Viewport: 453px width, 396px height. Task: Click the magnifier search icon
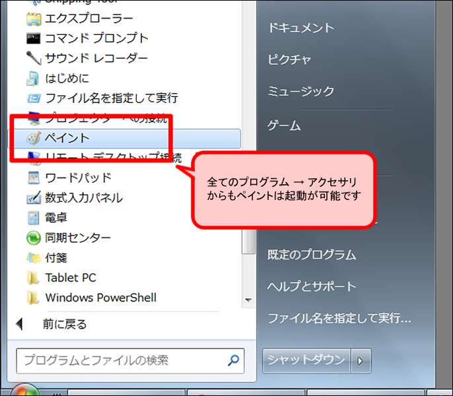tap(234, 360)
